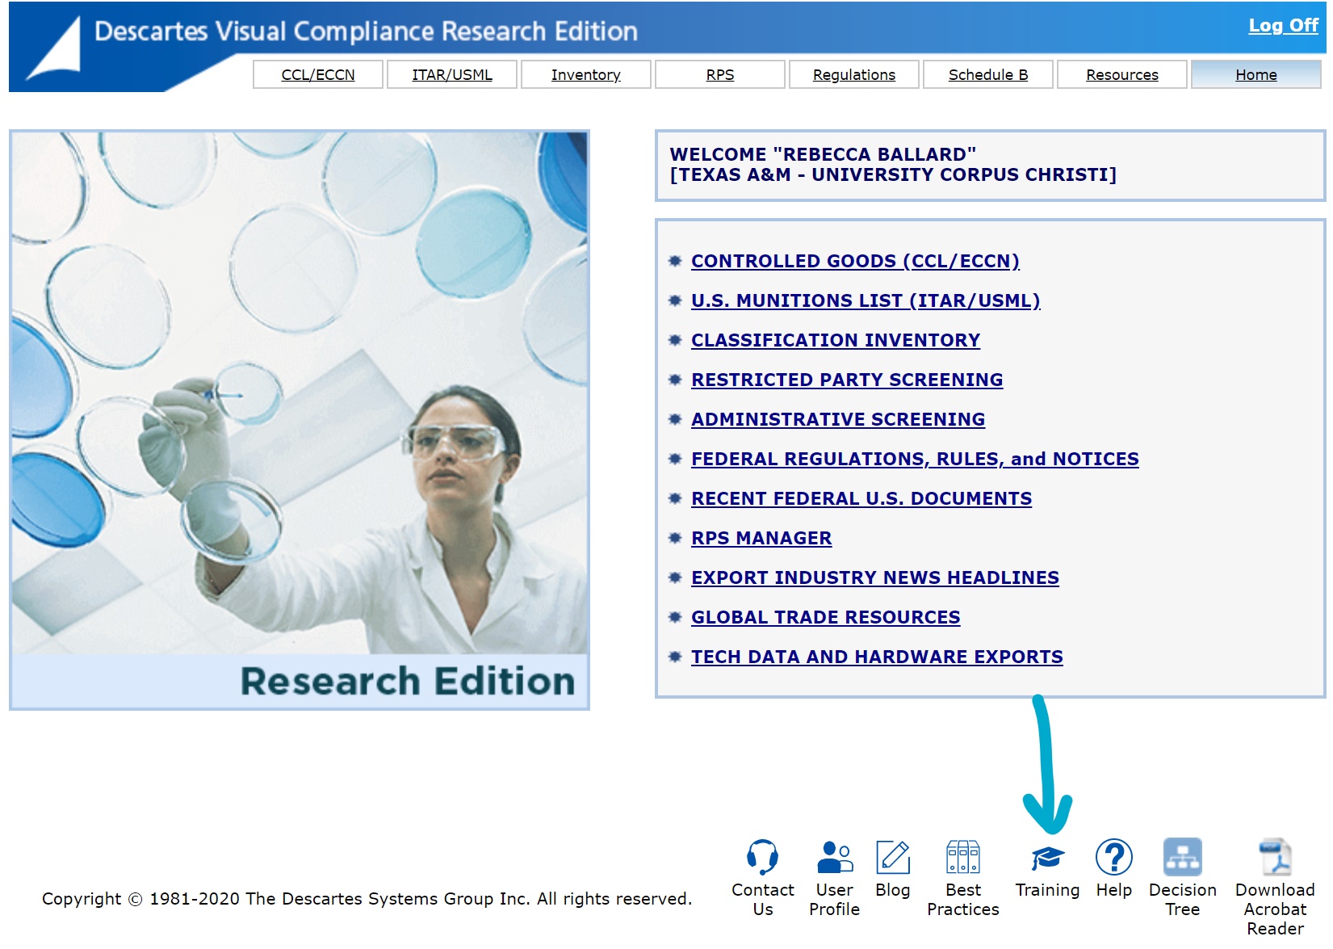Click the Download Acrobat Reader label
This screenshot has height=949, width=1333.
pyautogui.click(x=1276, y=909)
